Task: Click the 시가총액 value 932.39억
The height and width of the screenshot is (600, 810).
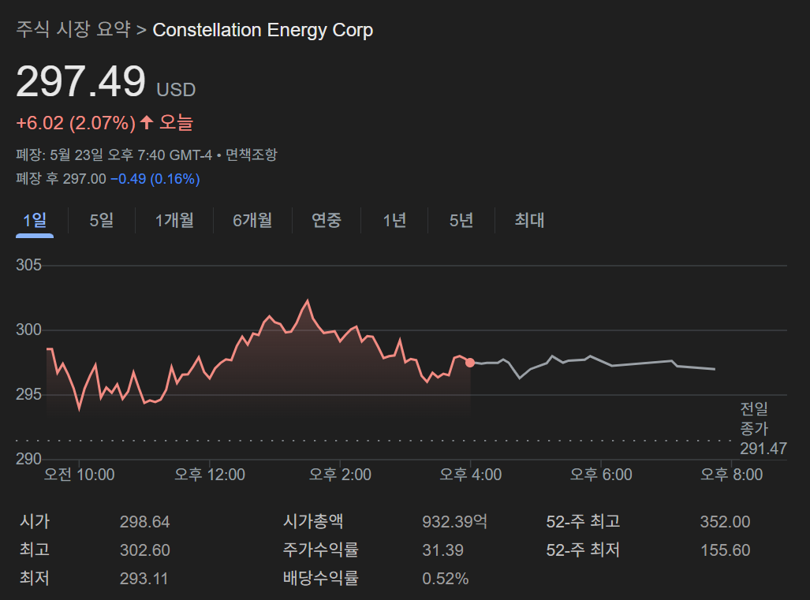Action: coord(454,521)
